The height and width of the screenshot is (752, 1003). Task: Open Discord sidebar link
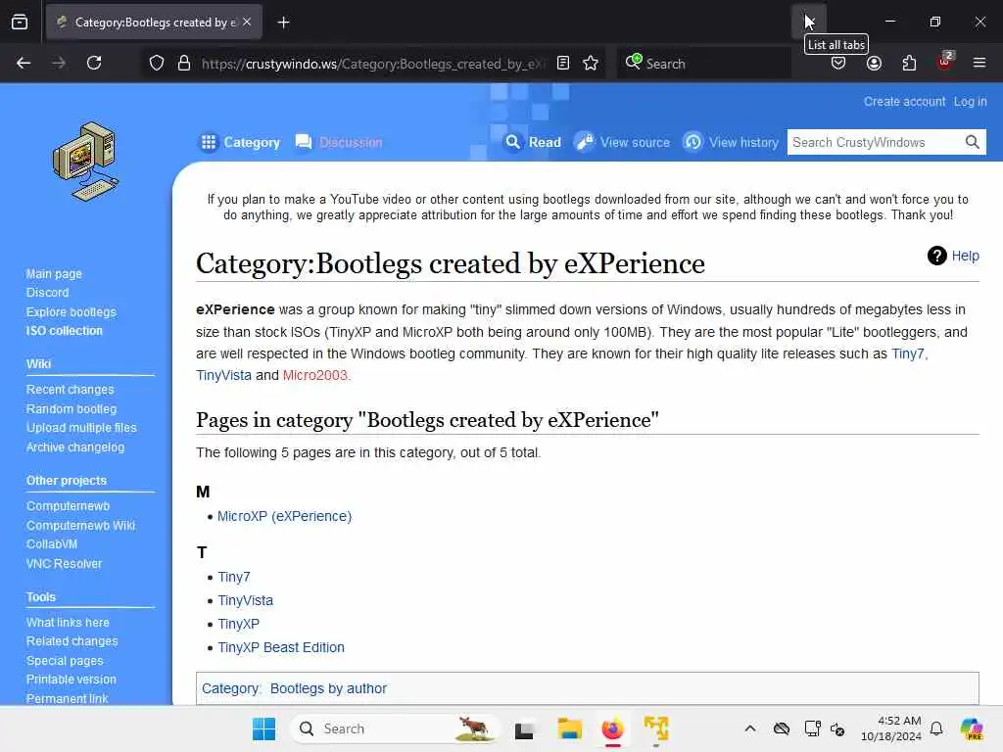47,292
